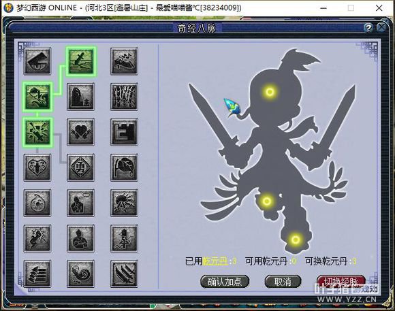Click the green-highlighted sword-in-ground skill icon

(81, 61)
